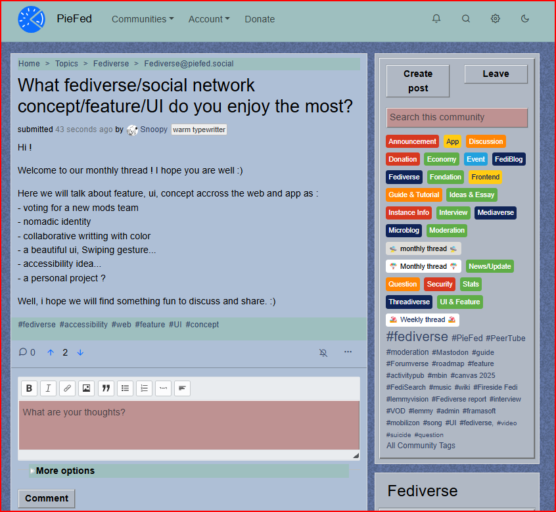The height and width of the screenshot is (512, 556).
Task: Open the Donate page
Action: [x=260, y=19]
